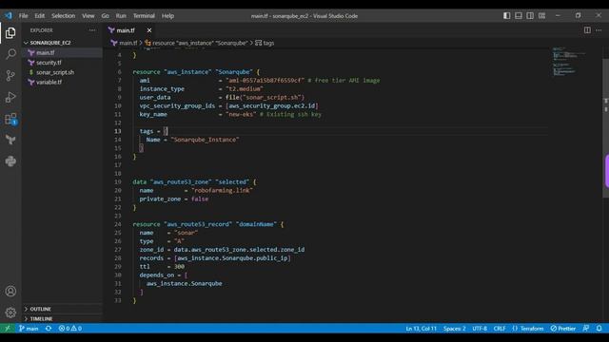Toggle the bottom panel visibility

[519, 16]
